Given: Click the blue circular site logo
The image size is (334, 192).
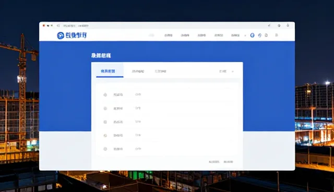Looking at the screenshot, I should pos(61,35).
